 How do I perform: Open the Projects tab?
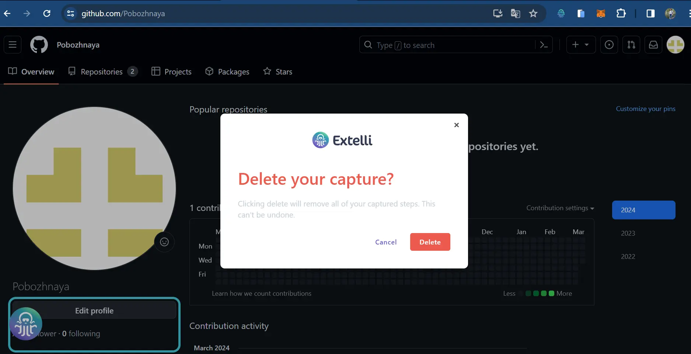(x=172, y=72)
